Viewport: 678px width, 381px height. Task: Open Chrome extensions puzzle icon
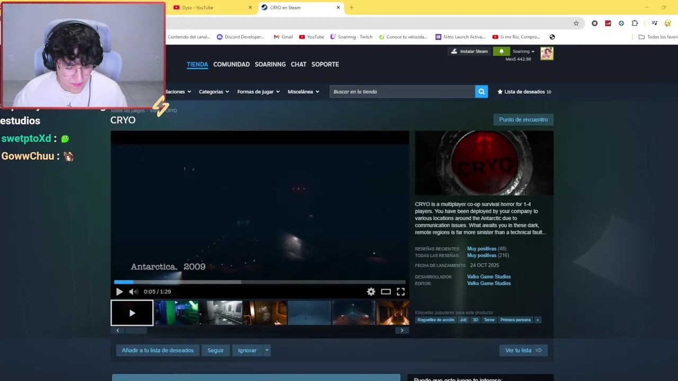635,23
